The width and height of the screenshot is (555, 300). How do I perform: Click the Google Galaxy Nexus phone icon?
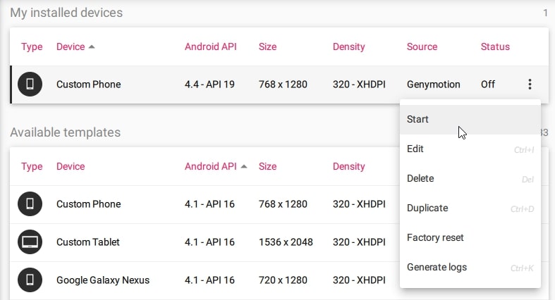30,280
